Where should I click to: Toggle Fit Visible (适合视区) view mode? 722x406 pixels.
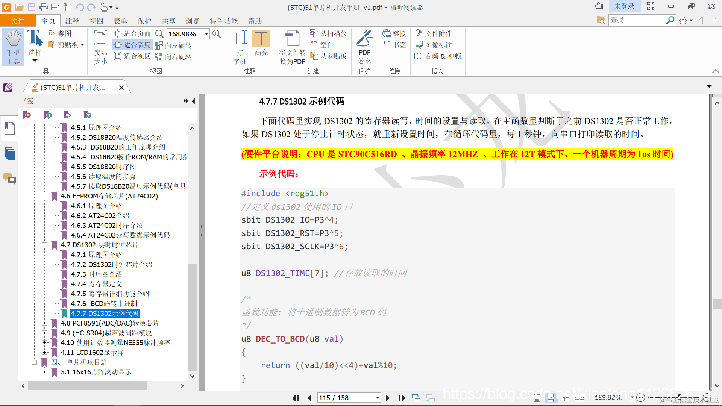pyautogui.click(x=132, y=56)
